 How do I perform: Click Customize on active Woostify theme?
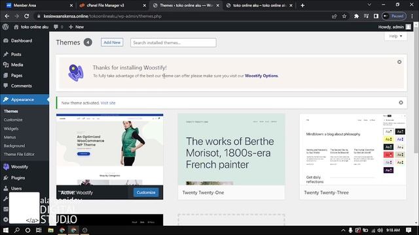pyautogui.click(x=146, y=193)
